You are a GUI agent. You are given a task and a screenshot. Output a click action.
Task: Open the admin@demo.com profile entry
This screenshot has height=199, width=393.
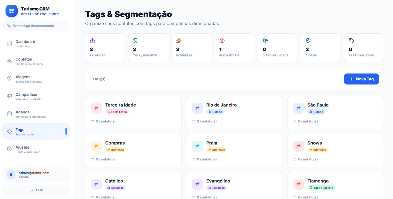pyautogui.click(x=36, y=175)
